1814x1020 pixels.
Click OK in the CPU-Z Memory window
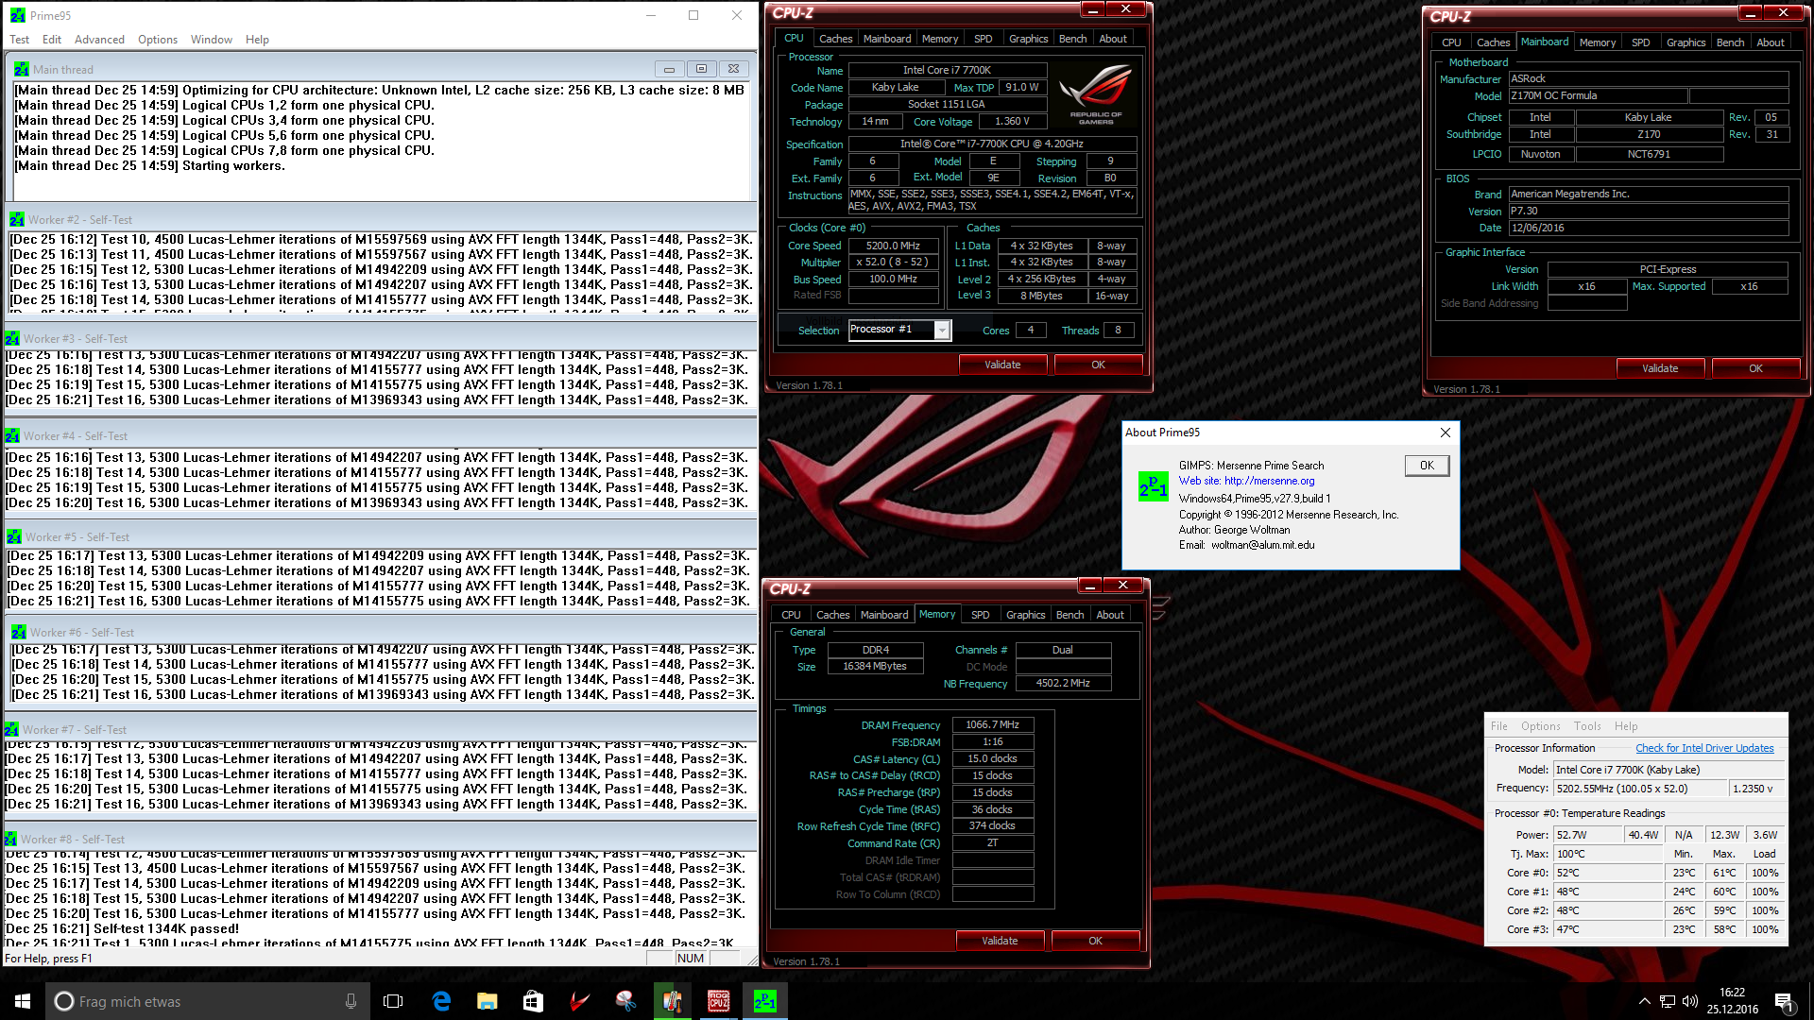[x=1095, y=941]
